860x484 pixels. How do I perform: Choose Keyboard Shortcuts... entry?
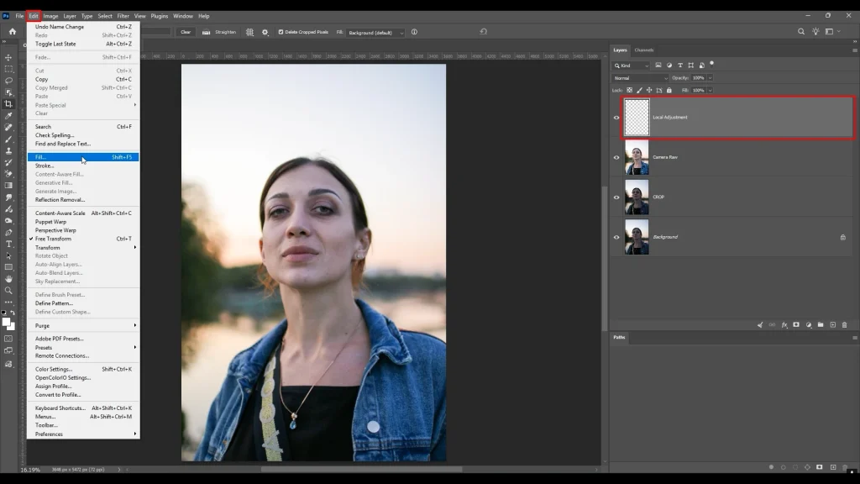point(83,408)
